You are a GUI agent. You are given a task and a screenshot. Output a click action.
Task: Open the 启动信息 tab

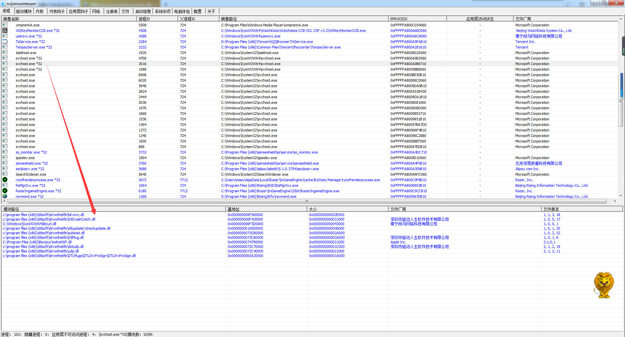[x=143, y=11]
